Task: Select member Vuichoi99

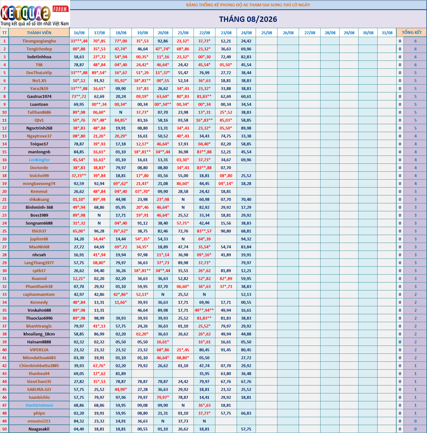Action: click(x=39, y=176)
